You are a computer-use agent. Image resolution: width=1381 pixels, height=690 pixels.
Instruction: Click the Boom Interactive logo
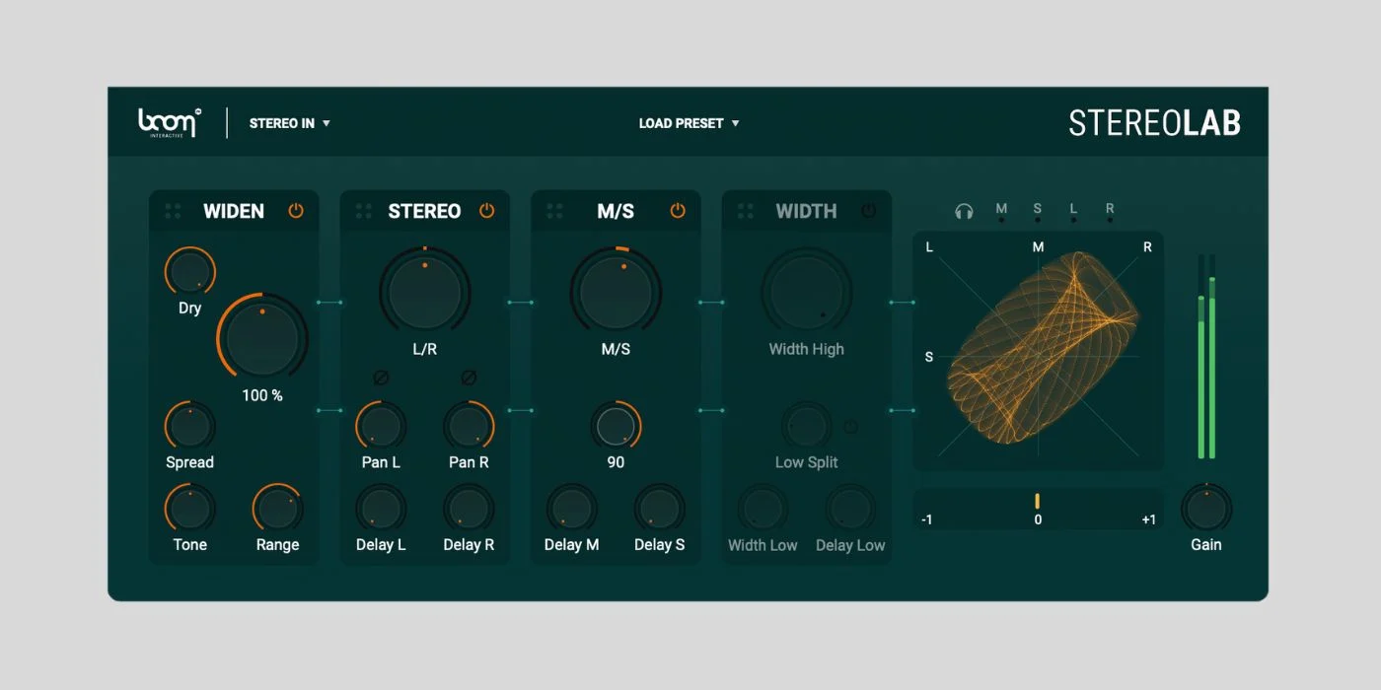tap(169, 122)
